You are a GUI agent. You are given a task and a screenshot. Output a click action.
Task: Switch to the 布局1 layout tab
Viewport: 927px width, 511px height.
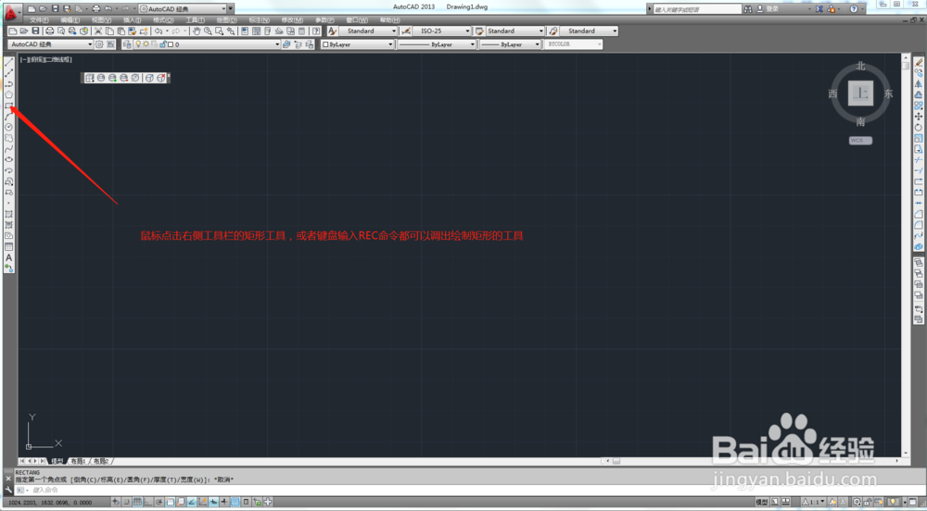tap(78, 461)
